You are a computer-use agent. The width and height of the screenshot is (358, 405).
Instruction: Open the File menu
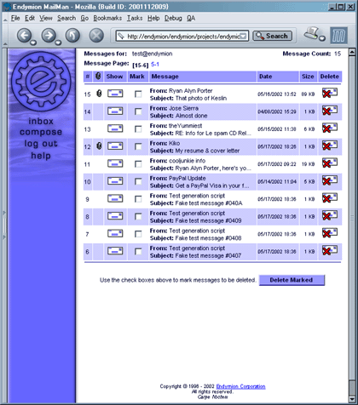(15, 19)
